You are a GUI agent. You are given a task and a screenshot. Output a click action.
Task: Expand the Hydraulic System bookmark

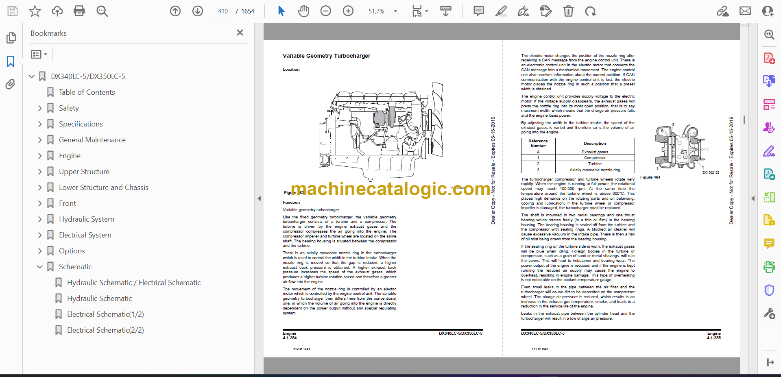coord(40,219)
